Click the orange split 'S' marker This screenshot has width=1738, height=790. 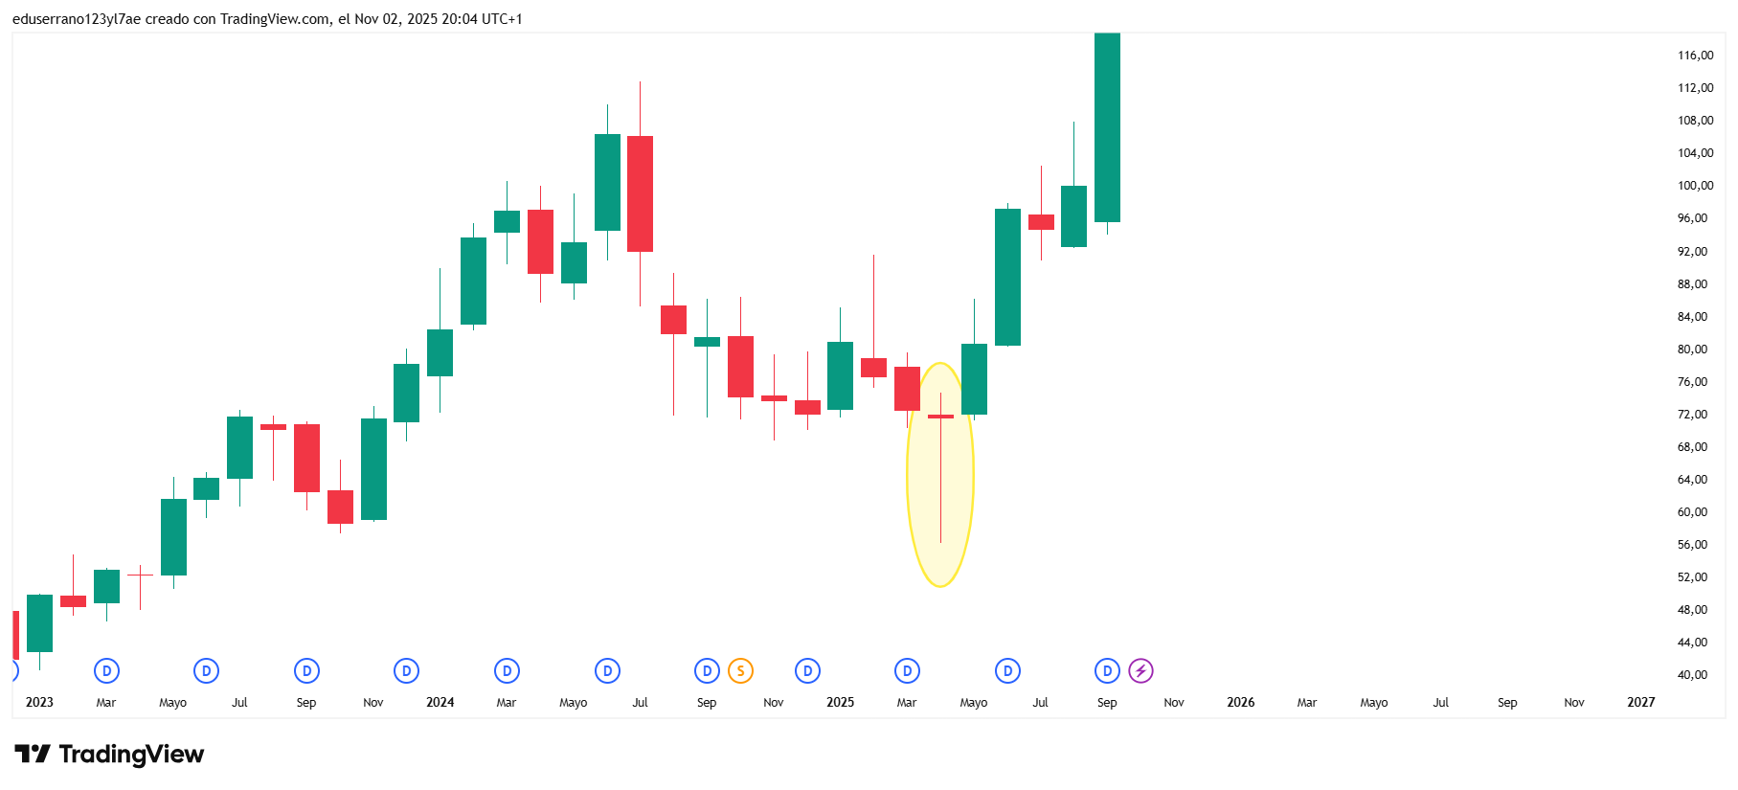pyautogui.click(x=740, y=671)
